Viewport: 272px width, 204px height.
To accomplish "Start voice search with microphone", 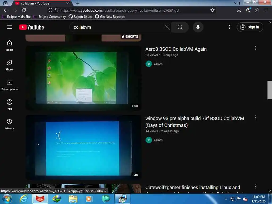I will point(198,27).
